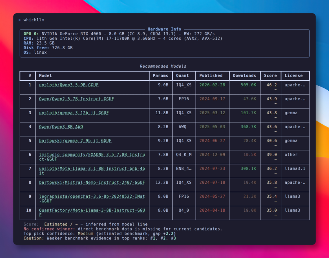Viewport: 329px width, 258px height.
Task: Open QuantFactory/Meta-Llama-3-8B-Instruct-GGUF link
Action: coord(92,213)
